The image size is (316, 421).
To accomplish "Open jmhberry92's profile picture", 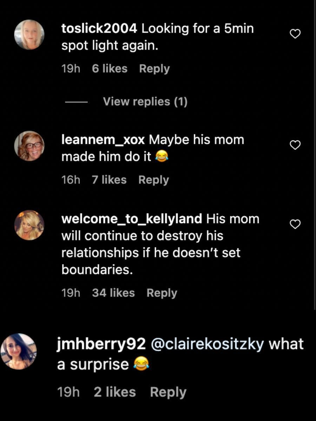I will tap(19, 352).
